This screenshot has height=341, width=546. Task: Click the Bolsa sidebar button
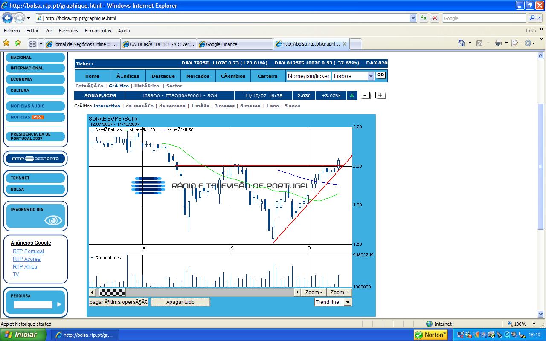(x=35, y=189)
